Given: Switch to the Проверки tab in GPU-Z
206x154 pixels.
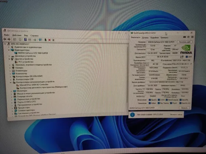Looking at the screenshot, I should (164, 37).
